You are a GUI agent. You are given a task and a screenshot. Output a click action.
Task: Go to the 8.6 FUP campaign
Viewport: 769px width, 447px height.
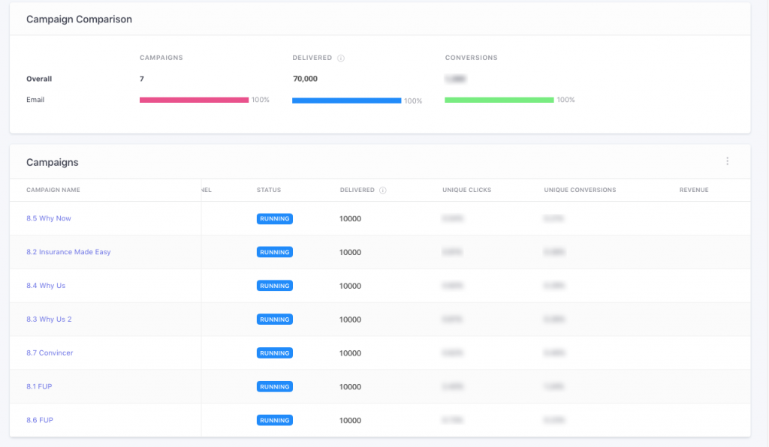coord(41,421)
